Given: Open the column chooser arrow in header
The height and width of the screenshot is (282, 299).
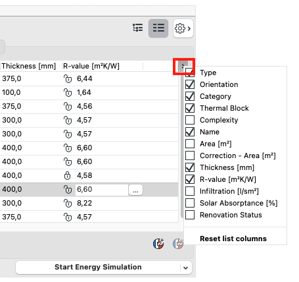Looking at the screenshot, I should 183,66.
